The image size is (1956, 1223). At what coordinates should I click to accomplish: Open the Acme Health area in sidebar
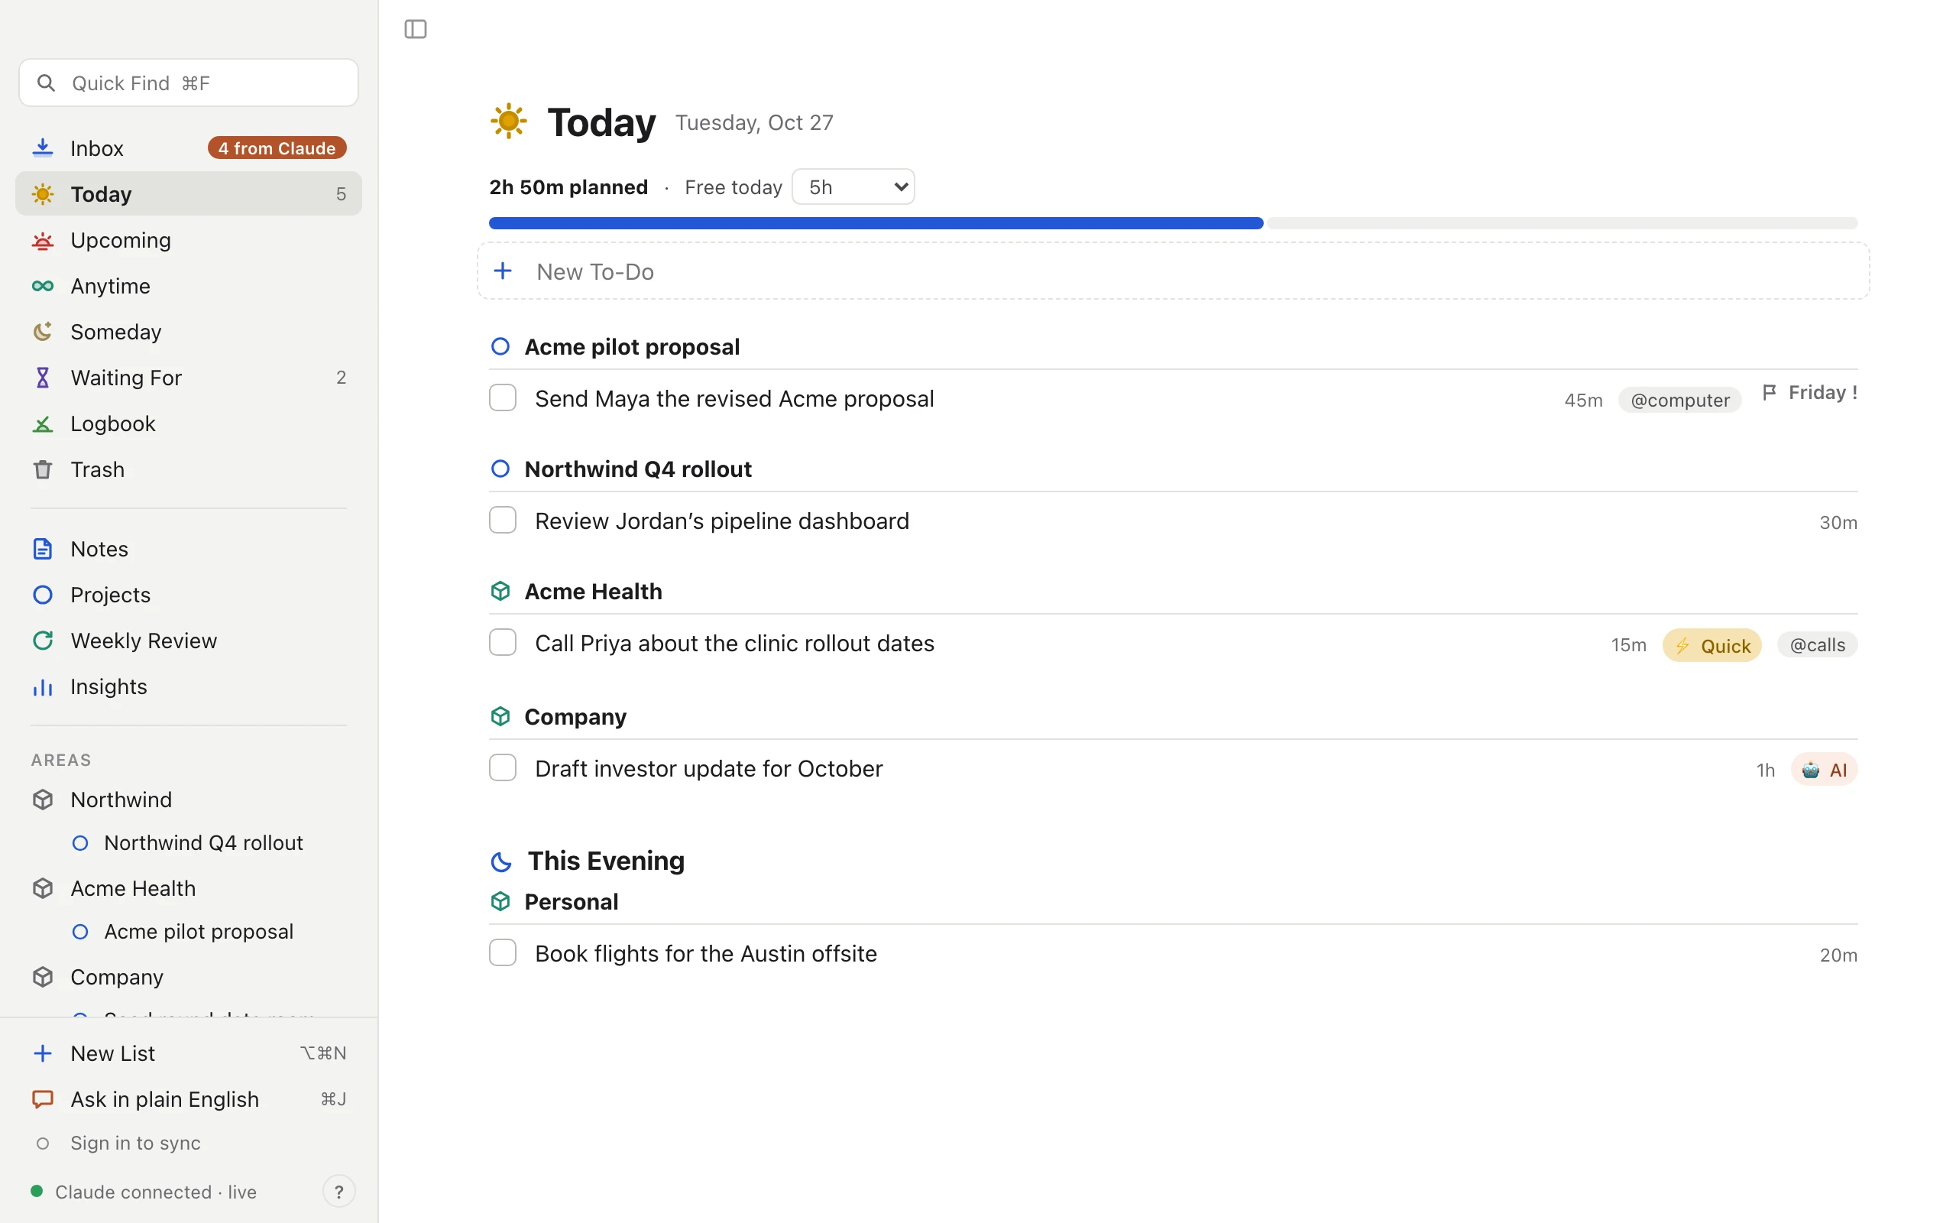(x=188, y=888)
